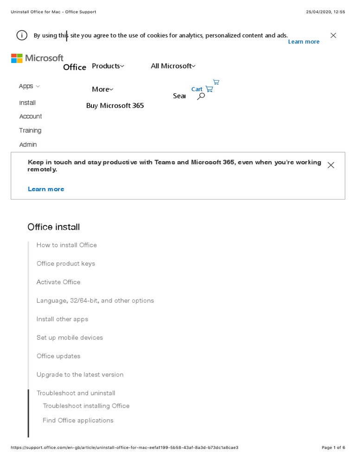Open Troubleshoot installing Office
The image size is (356, 474).
(x=86, y=405)
